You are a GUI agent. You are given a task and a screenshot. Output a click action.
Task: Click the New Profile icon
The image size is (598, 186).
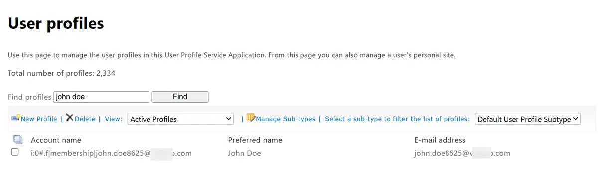click(16, 118)
